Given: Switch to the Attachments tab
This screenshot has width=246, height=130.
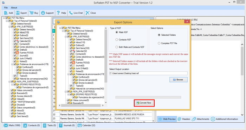Looking at the screenshot, I should (201, 119).
